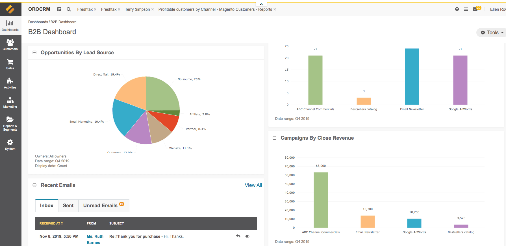506x246 pixels.
Task: Close the Terry Simpson pinned tab
Action: click(153, 10)
